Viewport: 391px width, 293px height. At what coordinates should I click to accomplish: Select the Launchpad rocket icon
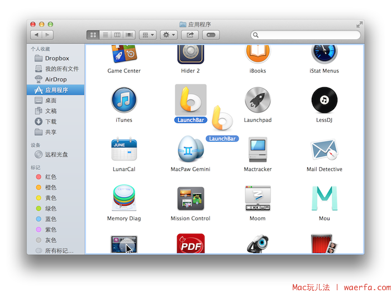click(258, 100)
